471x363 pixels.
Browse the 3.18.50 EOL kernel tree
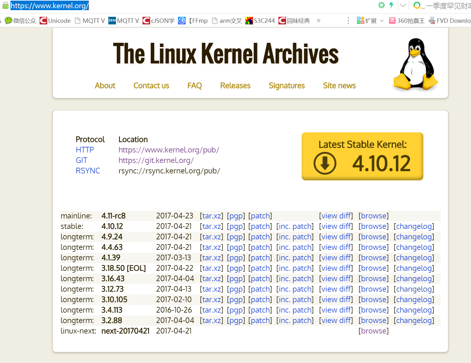(x=373, y=268)
